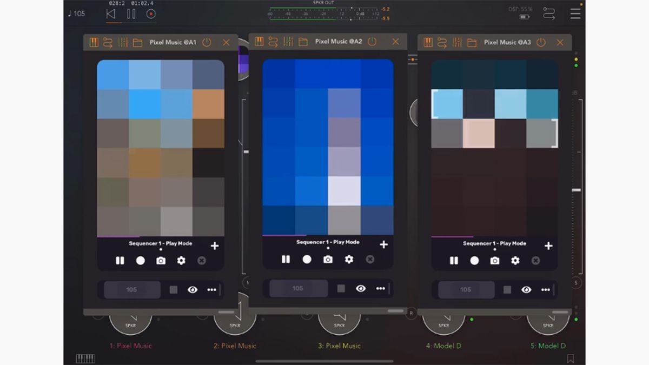649x365 pixels.
Task: Add a new sequencer with the plus button
Action: (x=215, y=244)
